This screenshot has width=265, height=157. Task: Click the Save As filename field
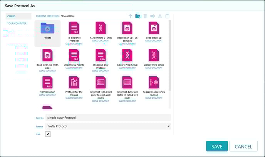point(108,117)
